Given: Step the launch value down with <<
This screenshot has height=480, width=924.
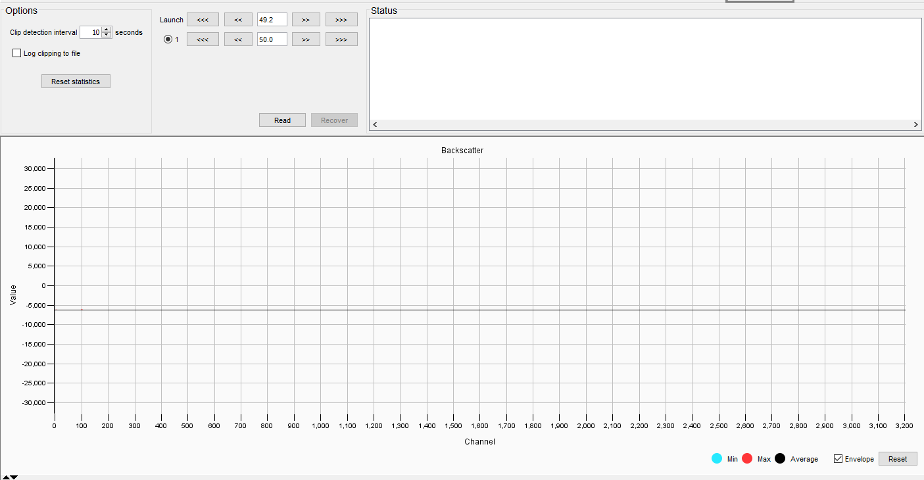Looking at the screenshot, I should click(238, 19).
